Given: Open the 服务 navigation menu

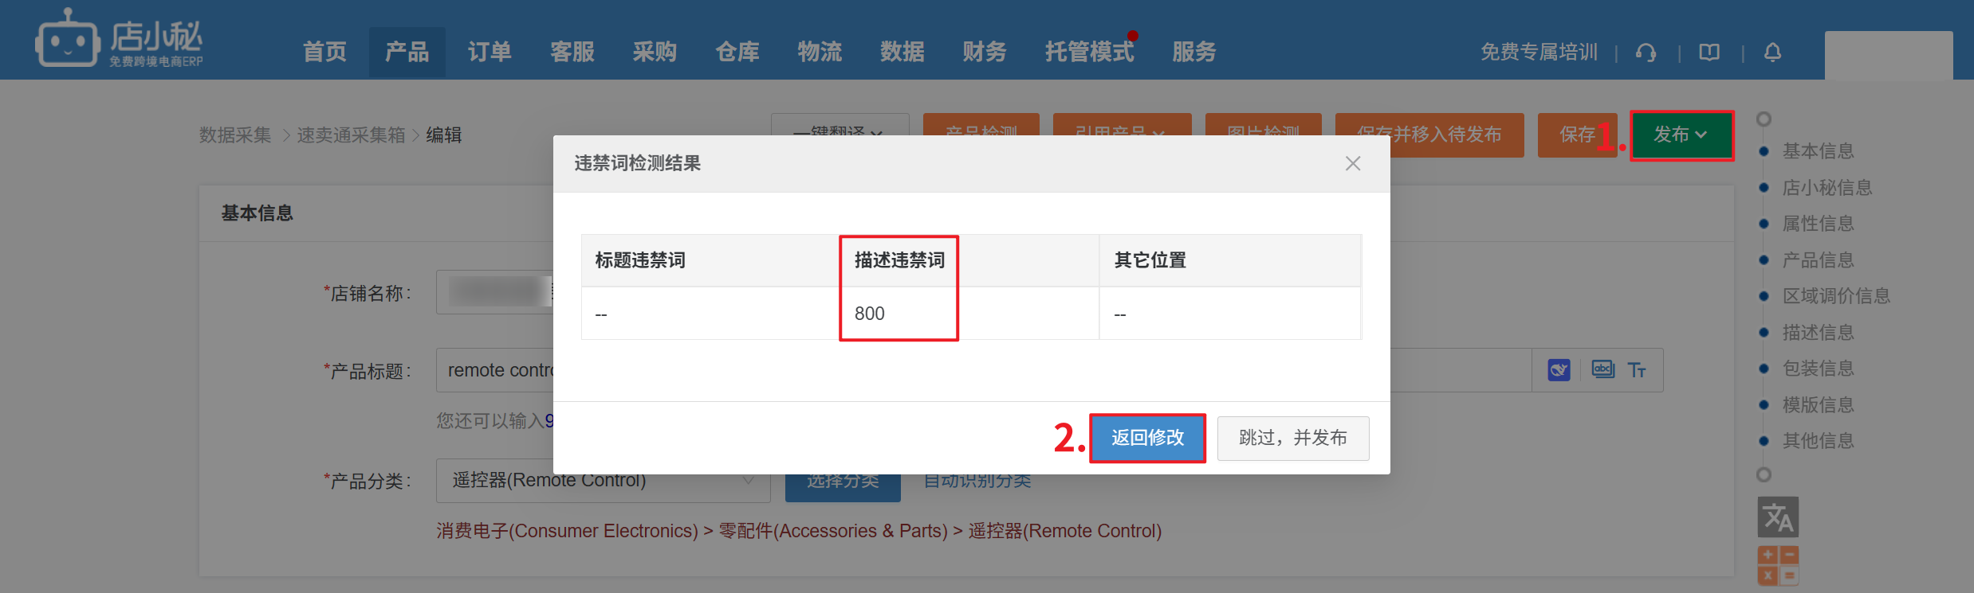Looking at the screenshot, I should coord(1194,52).
